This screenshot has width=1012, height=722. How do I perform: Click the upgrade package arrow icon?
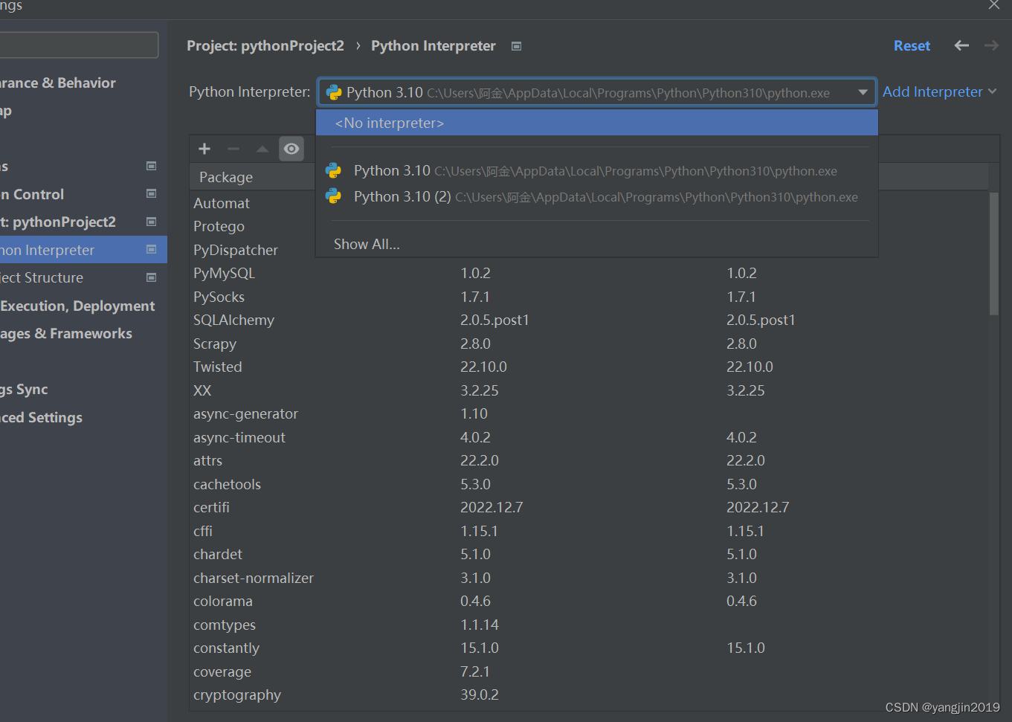tap(262, 149)
